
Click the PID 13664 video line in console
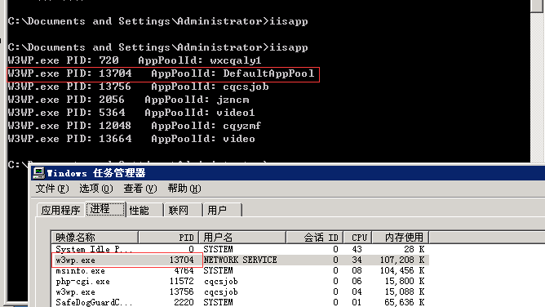tap(131, 139)
